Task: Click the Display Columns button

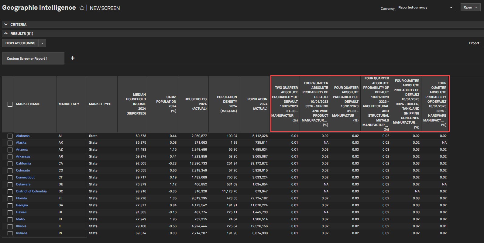Action: (20, 43)
